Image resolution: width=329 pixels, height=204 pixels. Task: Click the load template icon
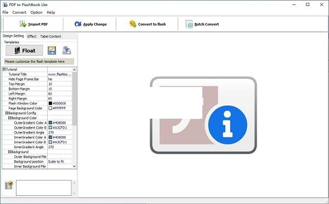(x=66, y=50)
